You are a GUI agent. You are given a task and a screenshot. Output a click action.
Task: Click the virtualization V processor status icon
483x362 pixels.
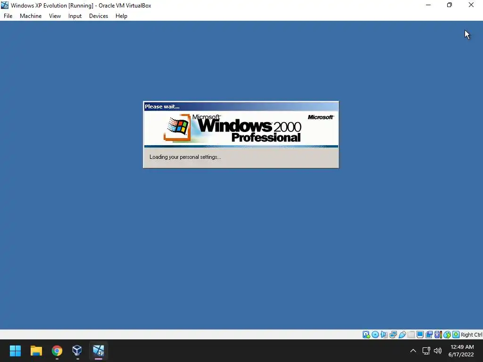click(438, 335)
